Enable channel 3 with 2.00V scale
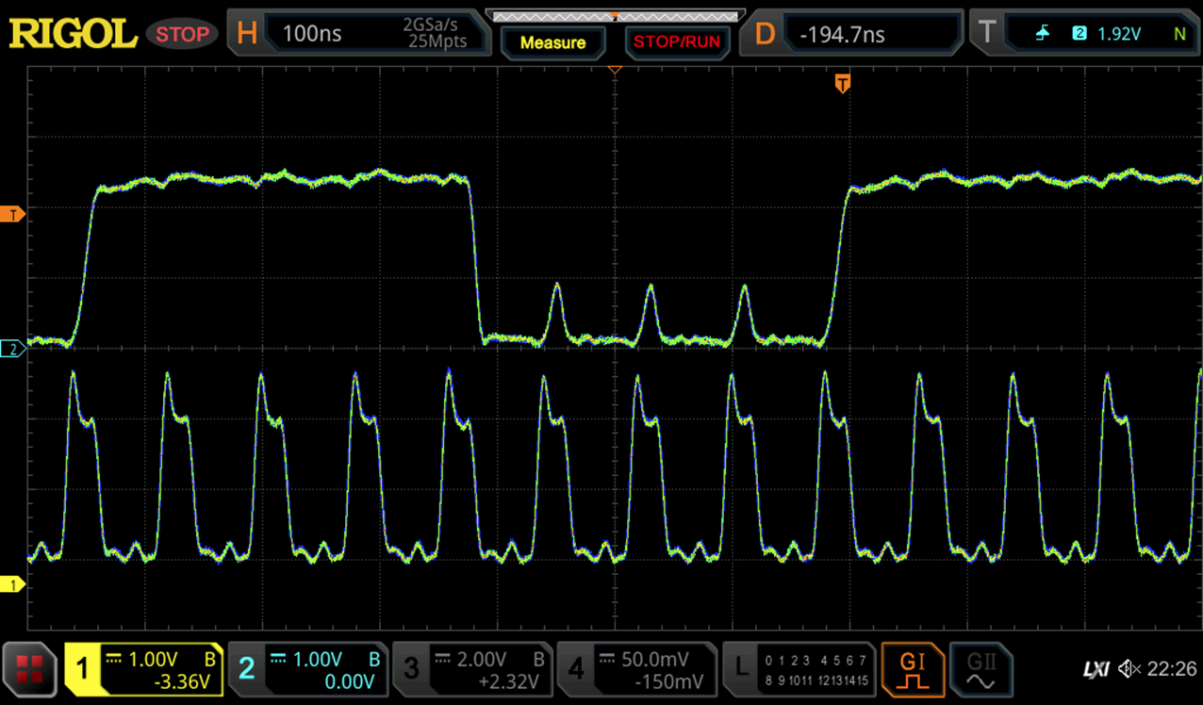The height and width of the screenshot is (705, 1203). pyautogui.click(x=472, y=669)
